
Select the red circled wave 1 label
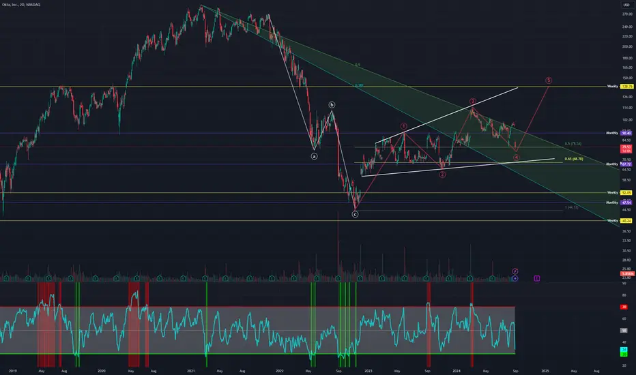(403, 127)
